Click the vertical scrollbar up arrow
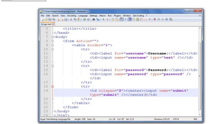Screen dimensions: 221x124 pos(200,28)
